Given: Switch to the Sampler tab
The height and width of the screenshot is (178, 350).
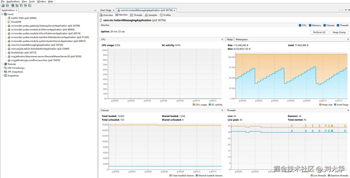Looking at the screenshot, I should pos(151,15).
